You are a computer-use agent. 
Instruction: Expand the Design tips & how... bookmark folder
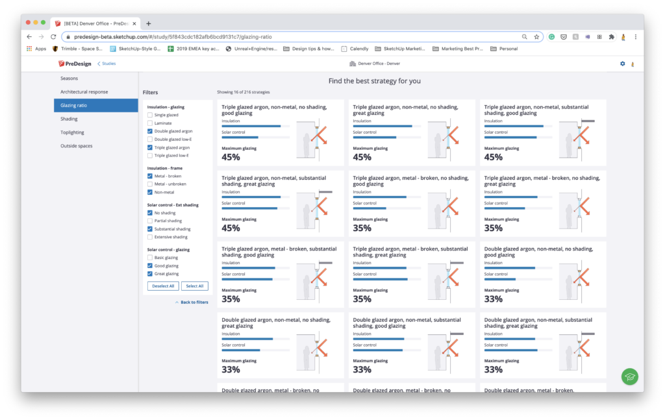coord(308,49)
